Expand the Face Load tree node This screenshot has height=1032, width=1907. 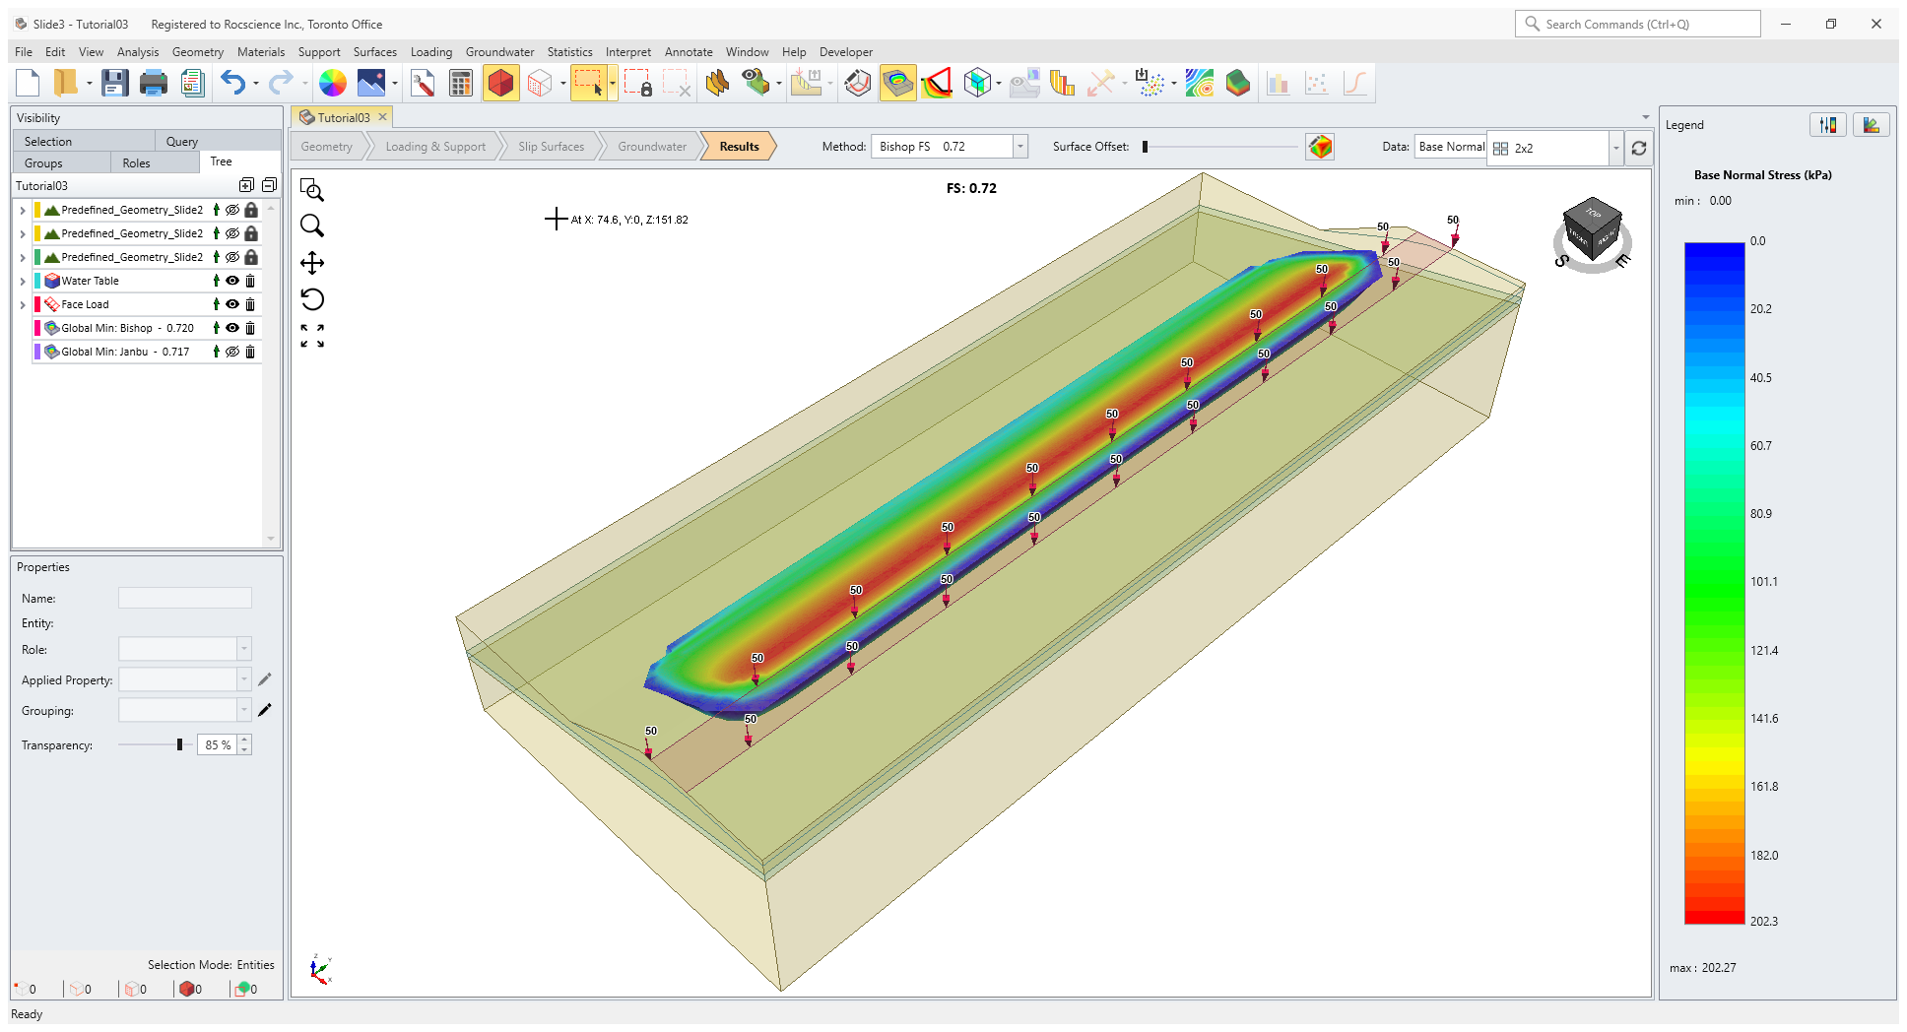click(x=23, y=305)
